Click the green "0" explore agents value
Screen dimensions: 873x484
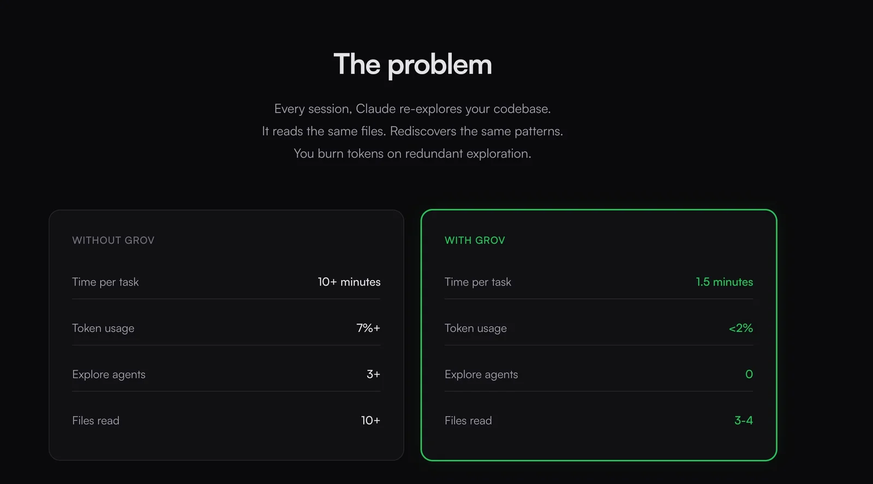[749, 374]
